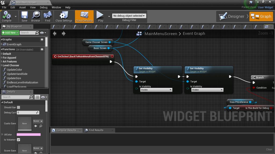Play the game in editor

coord(100,17)
